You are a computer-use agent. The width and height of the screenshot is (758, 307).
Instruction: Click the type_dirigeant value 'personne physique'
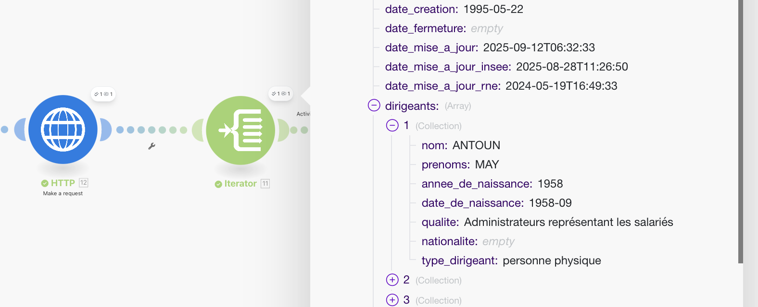point(552,260)
